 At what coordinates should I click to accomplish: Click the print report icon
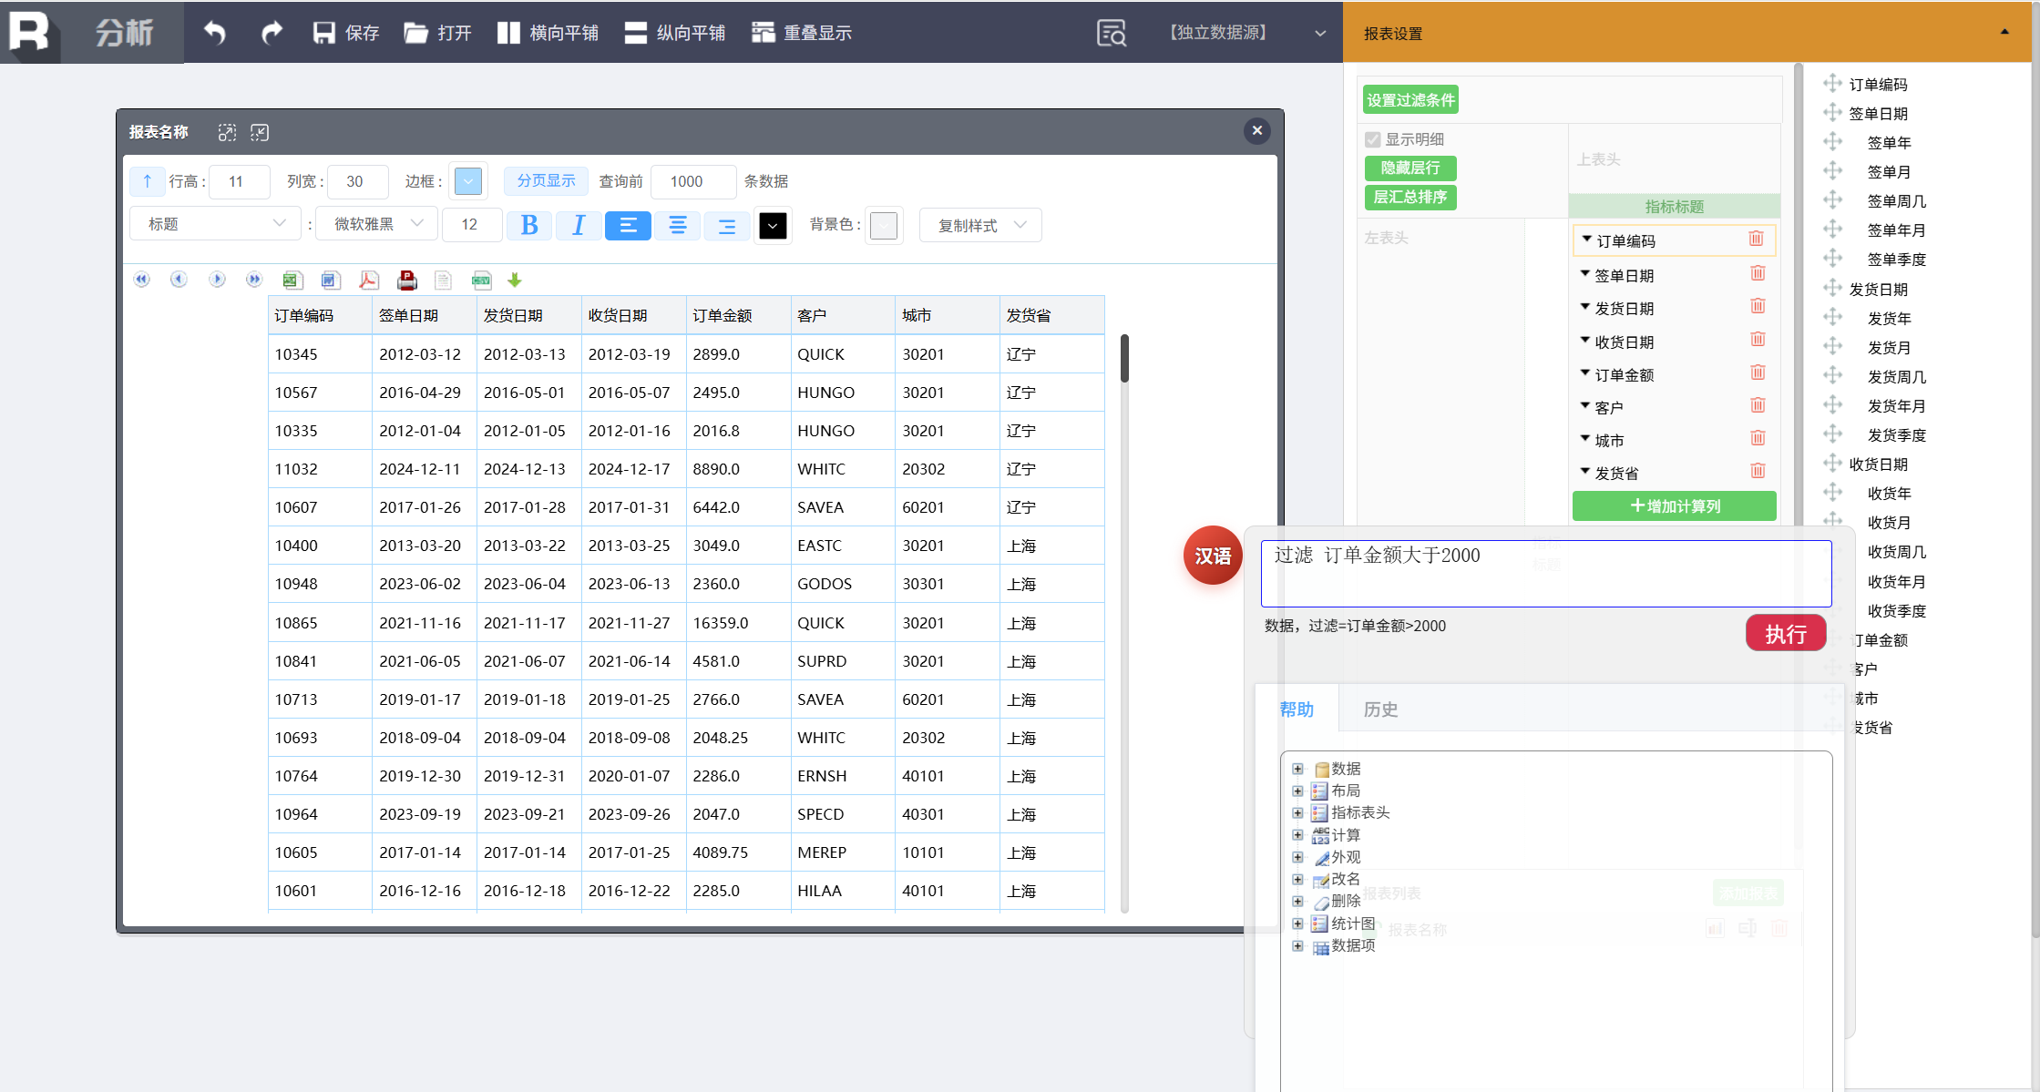(x=407, y=281)
